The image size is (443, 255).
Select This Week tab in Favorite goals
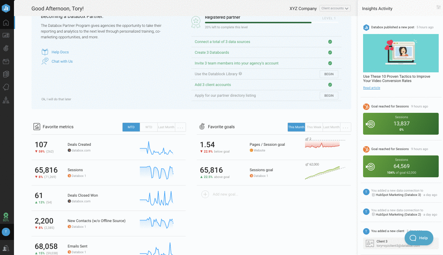pos(314,127)
